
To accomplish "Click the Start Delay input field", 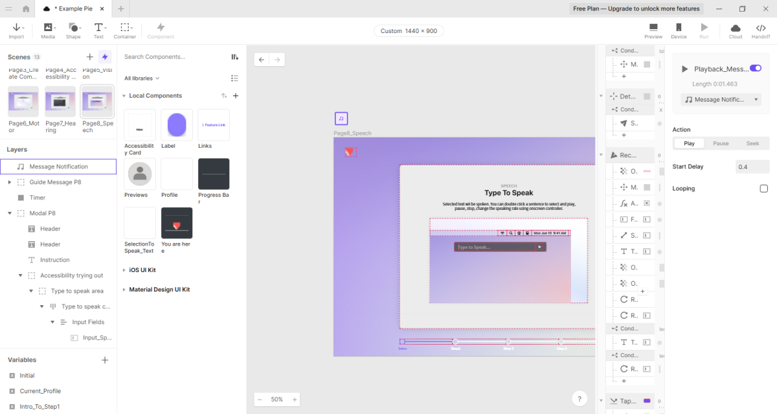I will [x=752, y=167].
